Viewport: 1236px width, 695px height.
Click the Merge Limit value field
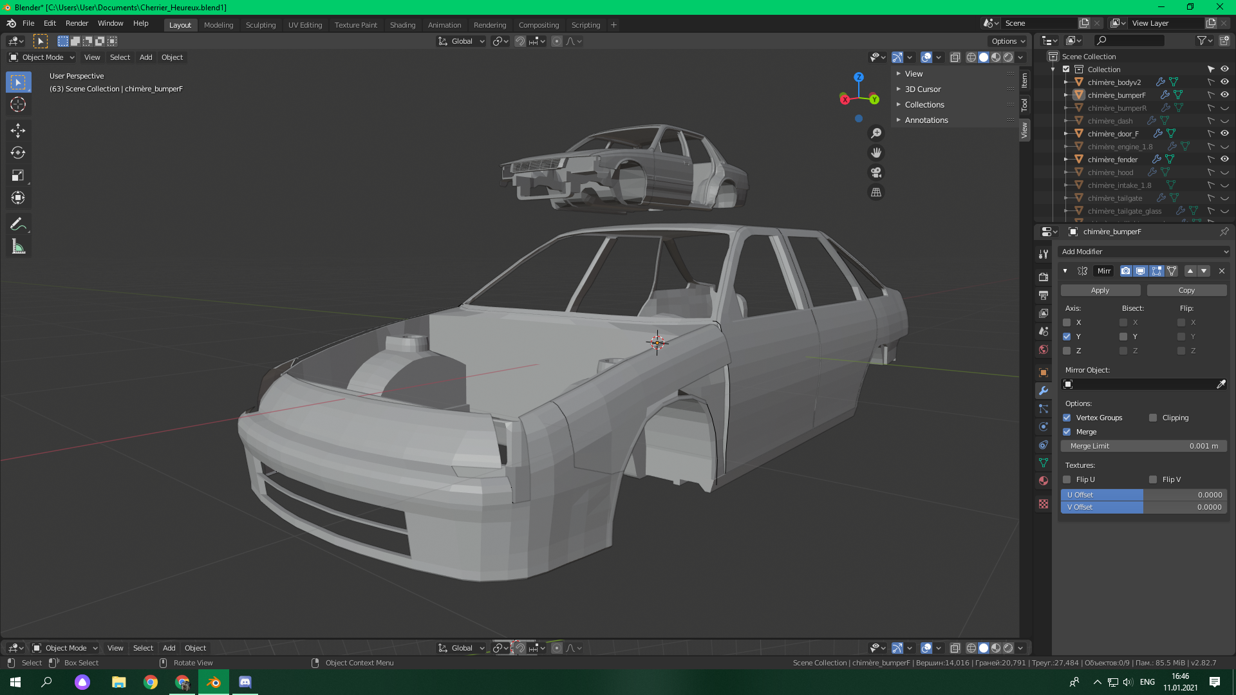[x=1143, y=446]
